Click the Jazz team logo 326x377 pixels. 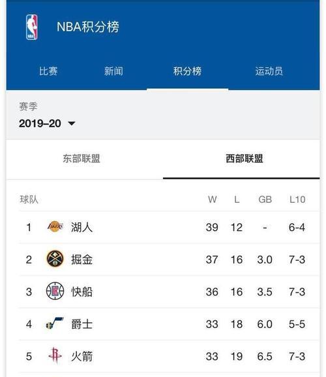click(55, 324)
